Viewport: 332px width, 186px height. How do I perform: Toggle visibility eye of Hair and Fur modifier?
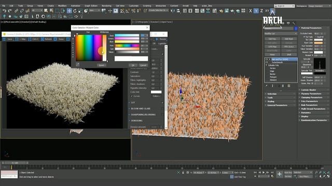click(x=267, y=59)
